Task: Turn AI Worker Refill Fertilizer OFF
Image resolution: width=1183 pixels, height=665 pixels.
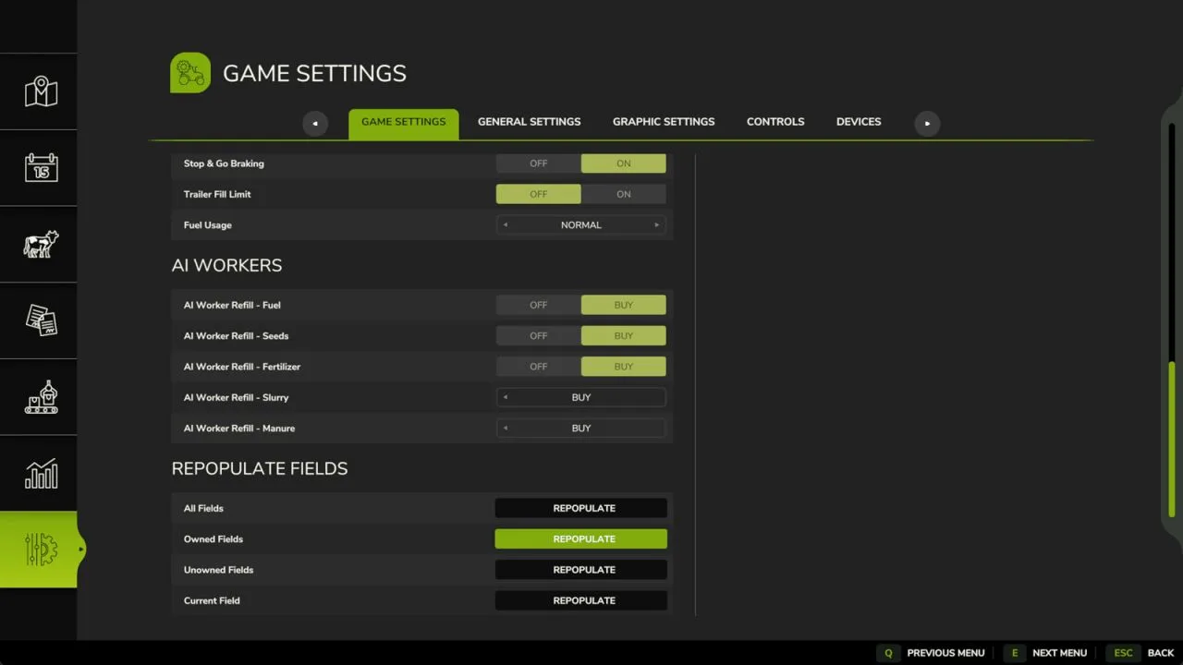Action: click(x=539, y=367)
